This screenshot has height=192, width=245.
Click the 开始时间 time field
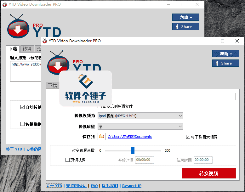pyautogui.click(x=144, y=160)
